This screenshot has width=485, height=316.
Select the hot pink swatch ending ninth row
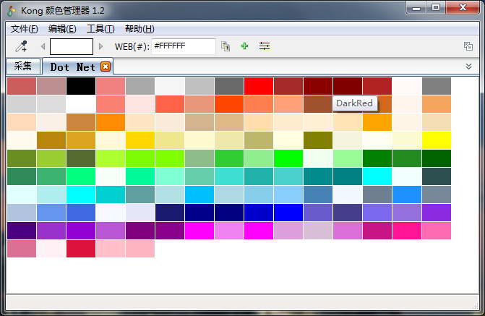pyautogui.click(x=437, y=231)
